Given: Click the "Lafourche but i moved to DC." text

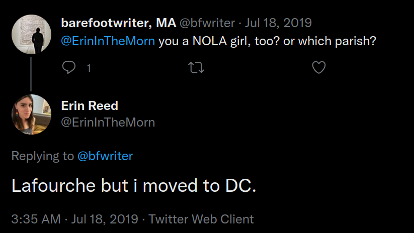Looking at the screenshot, I should tap(134, 186).
